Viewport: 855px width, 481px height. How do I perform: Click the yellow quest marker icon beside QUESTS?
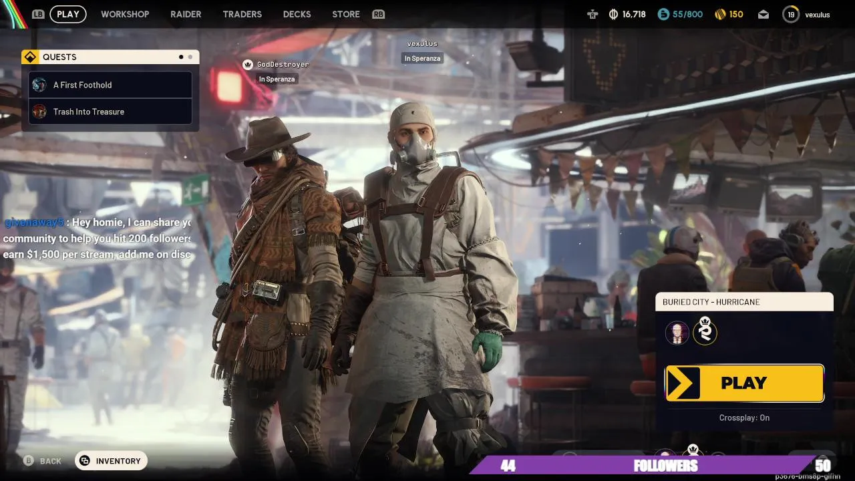pos(30,57)
